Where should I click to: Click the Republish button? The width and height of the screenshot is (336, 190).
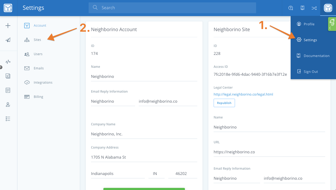coord(224,103)
